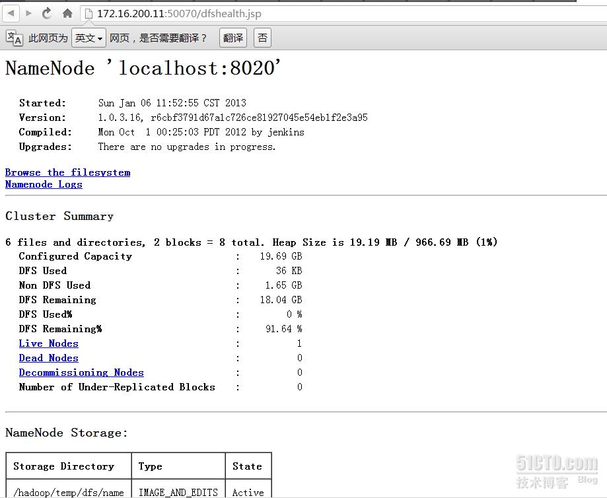Click the Live Nodes count '1'
This screenshot has width=607, height=498.
pos(299,343)
